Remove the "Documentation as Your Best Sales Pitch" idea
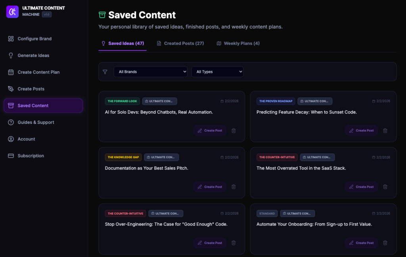 234,187
